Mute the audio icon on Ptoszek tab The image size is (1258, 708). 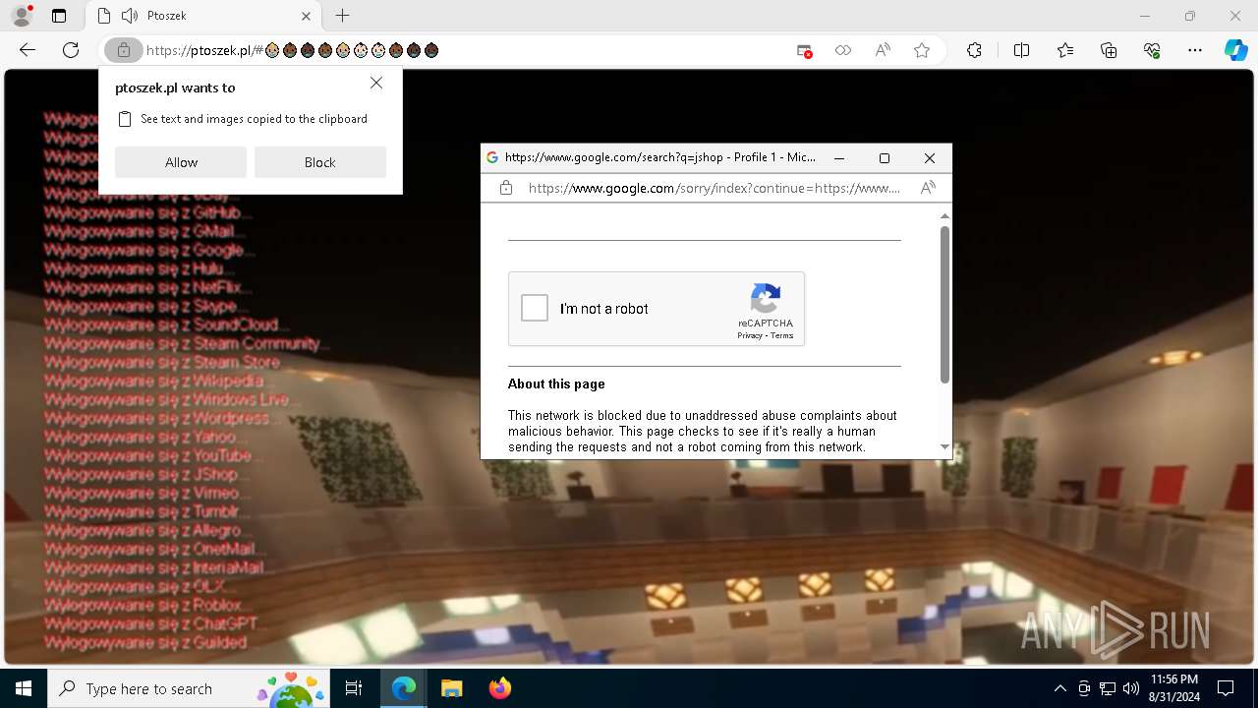pos(129,16)
